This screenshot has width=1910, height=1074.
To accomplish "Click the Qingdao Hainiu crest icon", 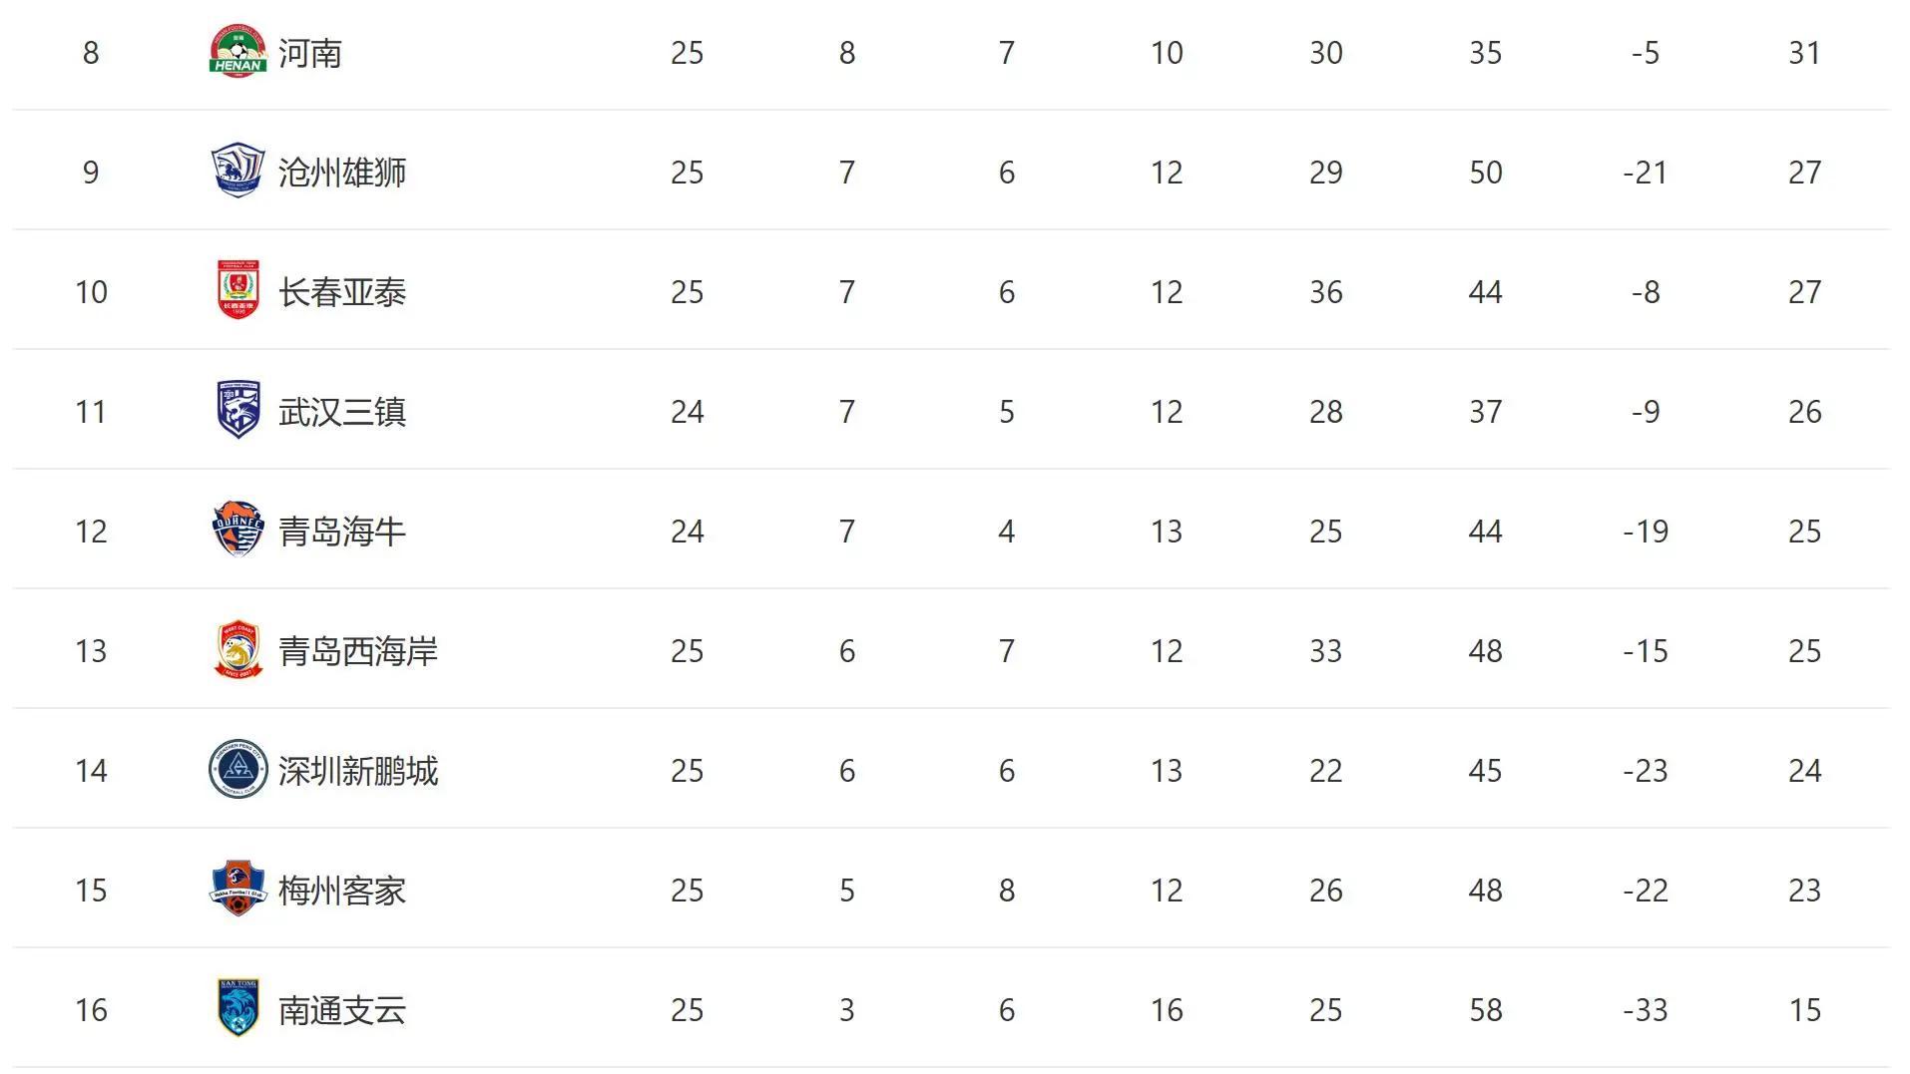I will (238, 530).
